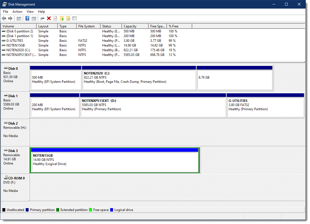This screenshot has height=224, width=310.
Task: Click the Forward navigation arrow
Action: [x=10, y=18]
